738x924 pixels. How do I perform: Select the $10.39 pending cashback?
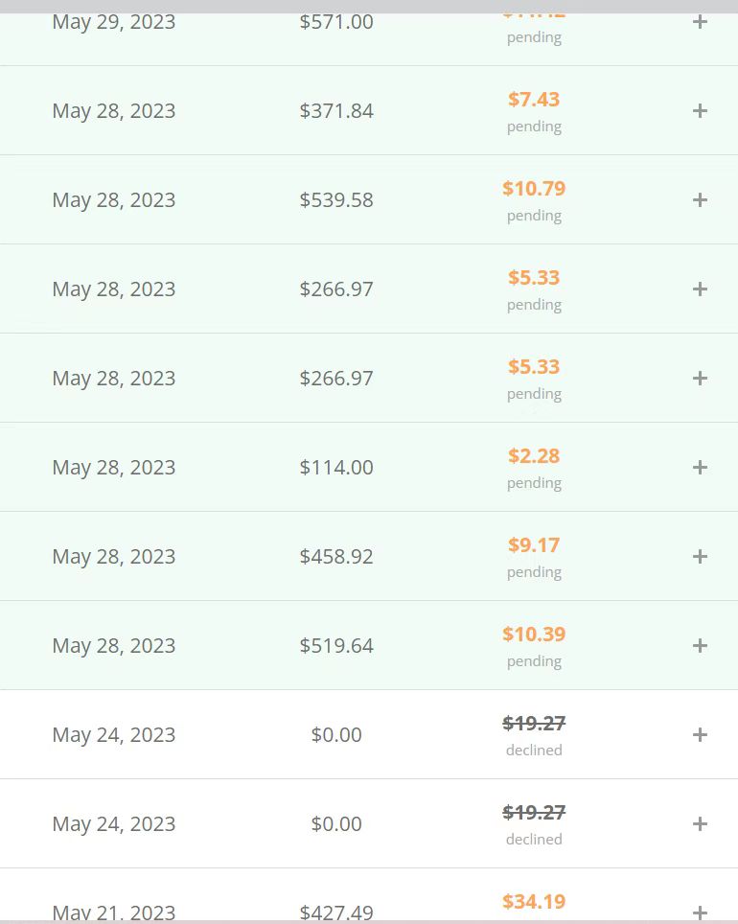point(534,635)
